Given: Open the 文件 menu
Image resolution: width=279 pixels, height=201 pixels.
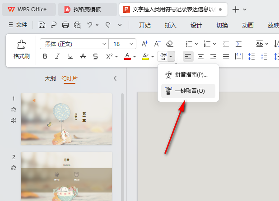Looking at the screenshot, I should 18,25.
